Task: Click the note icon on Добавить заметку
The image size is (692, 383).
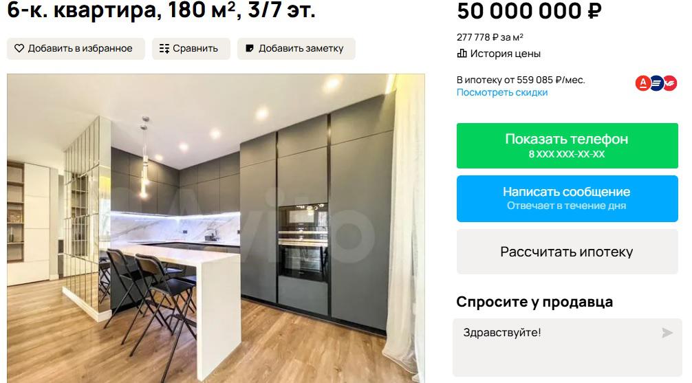Action: 249,48
